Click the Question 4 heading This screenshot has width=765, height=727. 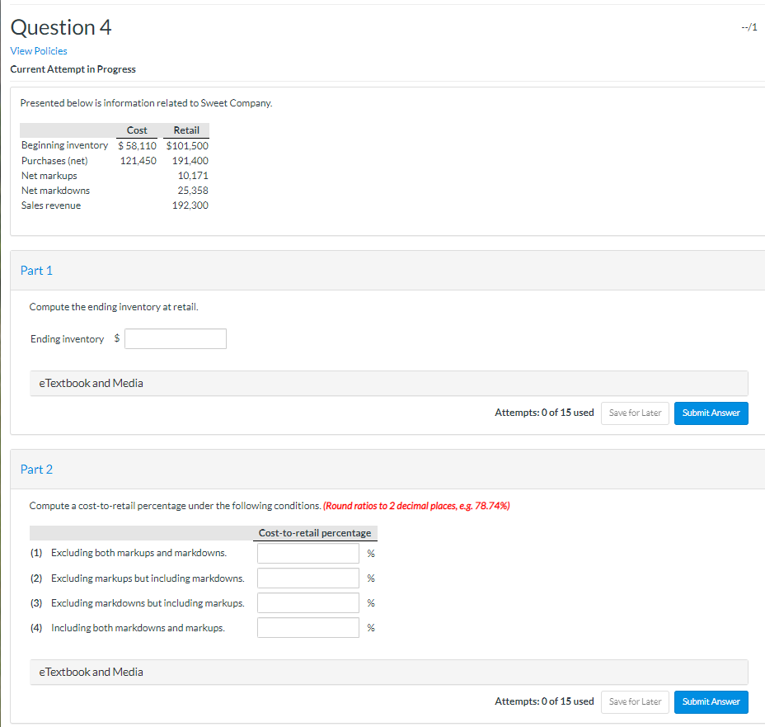tap(61, 27)
